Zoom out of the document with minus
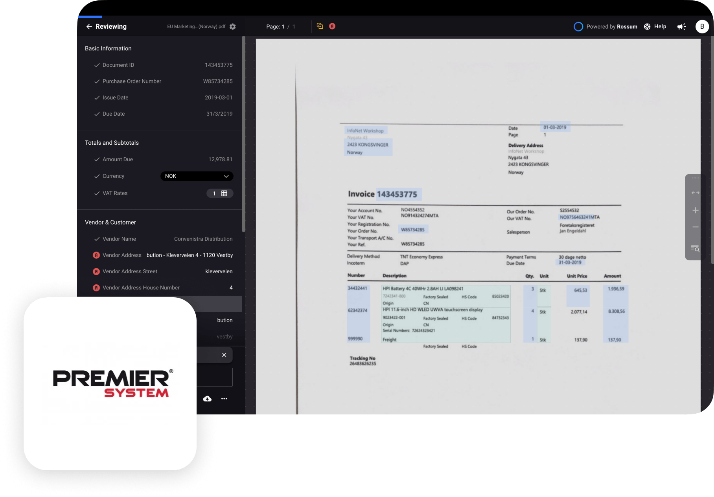The width and height of the screenshot is (714, 497). tap(696, 227)
